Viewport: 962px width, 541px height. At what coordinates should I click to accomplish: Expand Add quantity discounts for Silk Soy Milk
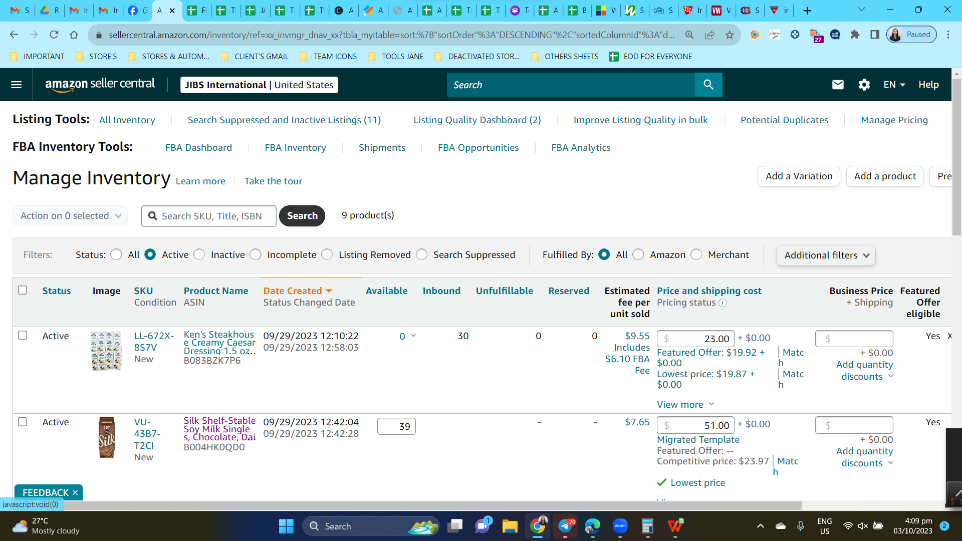864,457
